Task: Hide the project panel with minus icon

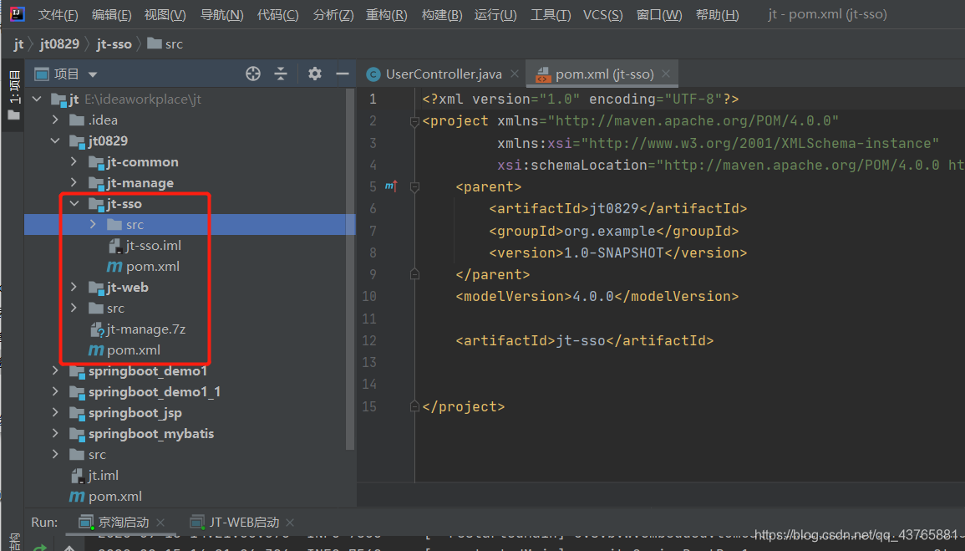Action: click(x=343, y=74)
